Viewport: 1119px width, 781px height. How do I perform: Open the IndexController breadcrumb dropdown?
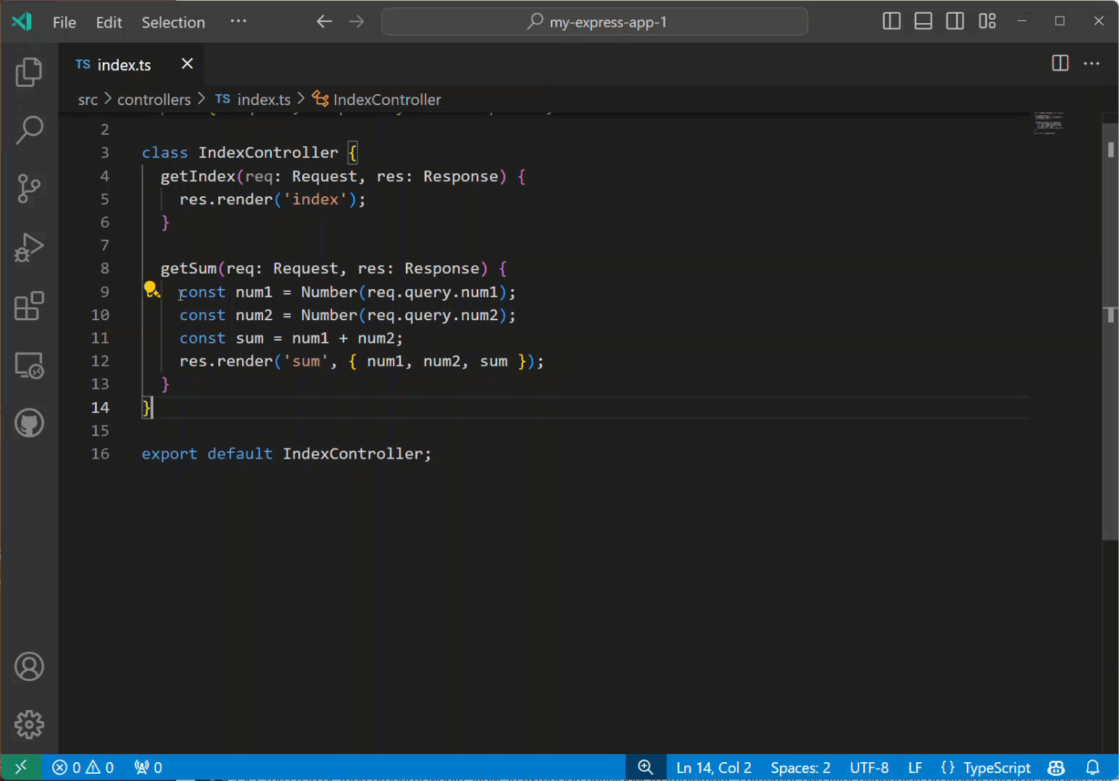pyautogui.click(x=387, y=99)
